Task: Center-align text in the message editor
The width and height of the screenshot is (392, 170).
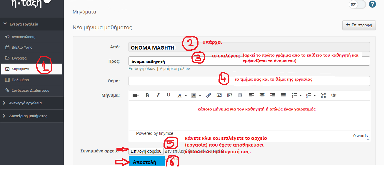Action: [x=262, y=96]
